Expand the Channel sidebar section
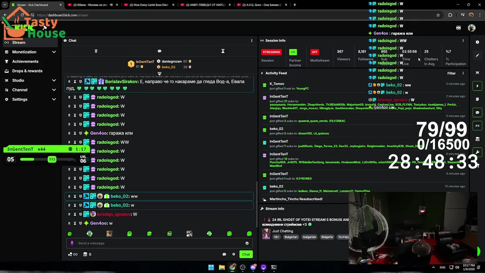485x273 pixels. pyautogui.click(x=30, y=90)
